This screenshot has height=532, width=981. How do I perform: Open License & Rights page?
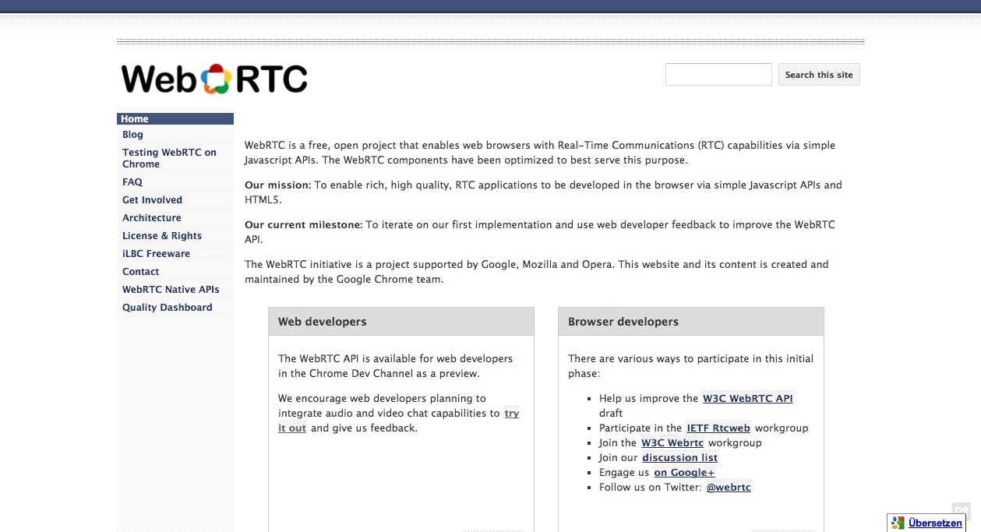click(162, 236)
